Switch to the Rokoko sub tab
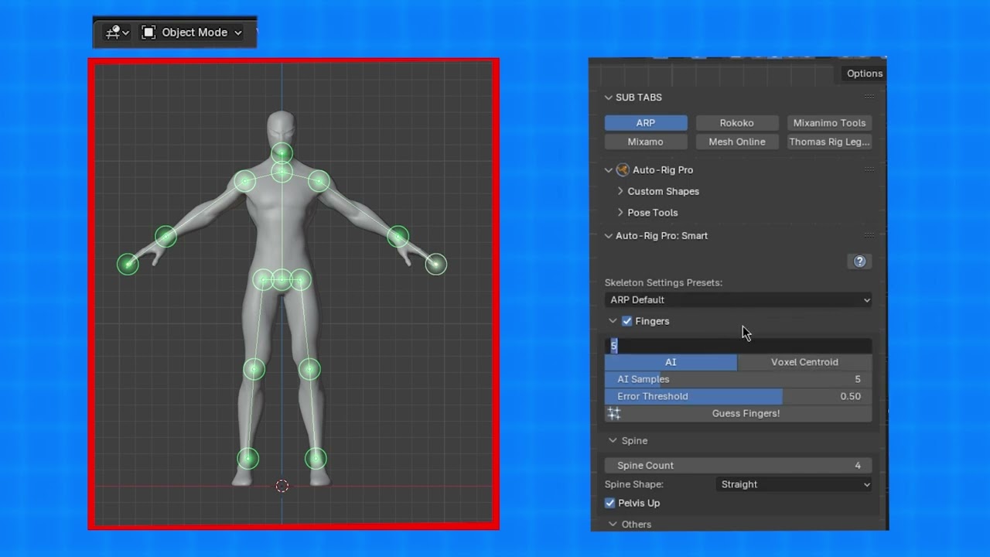This screenshot has width=990, height=557. pos(736,123)
